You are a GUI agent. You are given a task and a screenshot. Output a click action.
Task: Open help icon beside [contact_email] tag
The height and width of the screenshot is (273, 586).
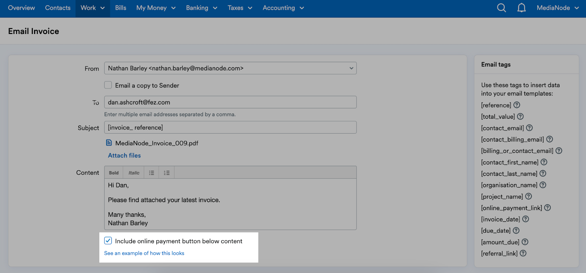pyautogui.click(x=530, y=128)
